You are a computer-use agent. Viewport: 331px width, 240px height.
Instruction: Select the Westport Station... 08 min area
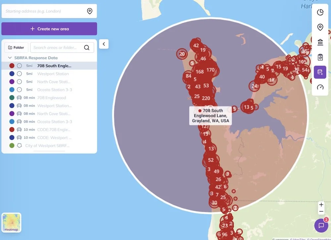click(49, 106)
